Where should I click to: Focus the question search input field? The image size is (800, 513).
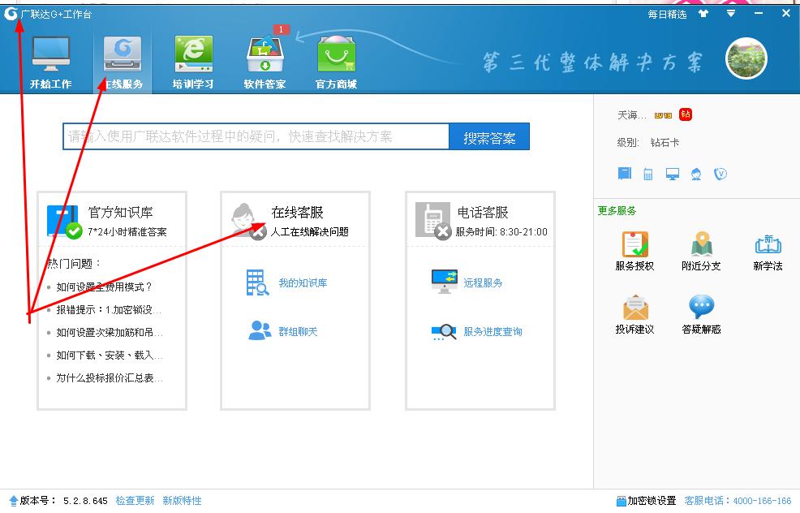point(256,136)
